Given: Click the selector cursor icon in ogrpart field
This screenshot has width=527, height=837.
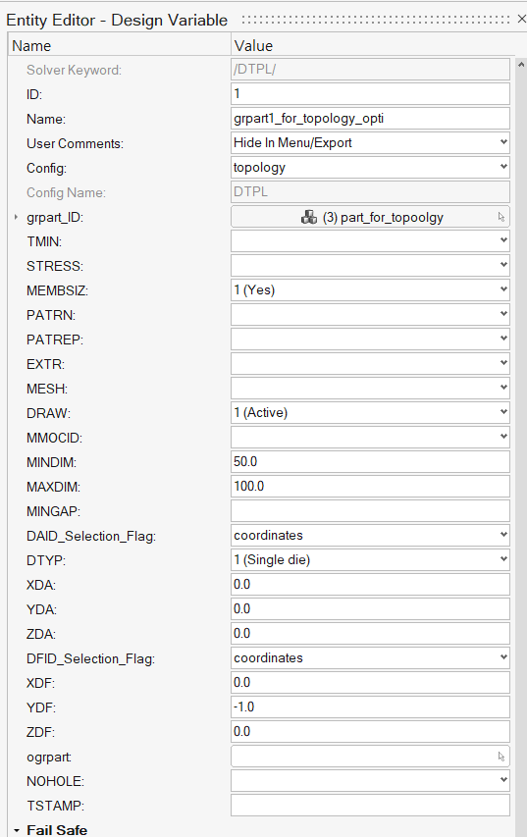Looking at the screenshot, I should click(501, 757).
